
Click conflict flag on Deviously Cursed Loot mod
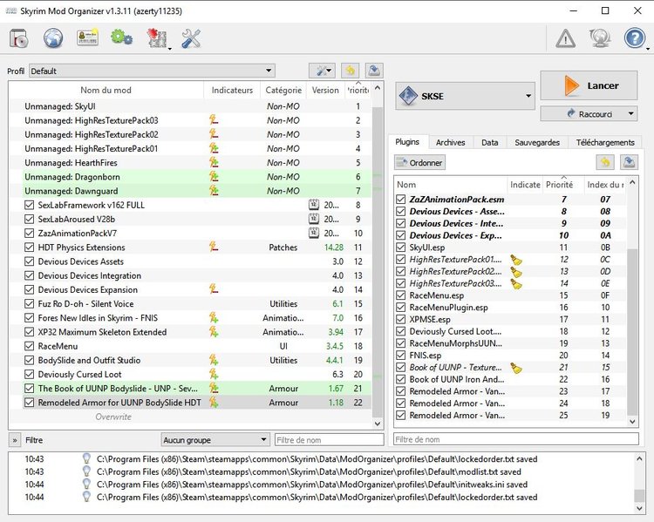coord(214,374)
